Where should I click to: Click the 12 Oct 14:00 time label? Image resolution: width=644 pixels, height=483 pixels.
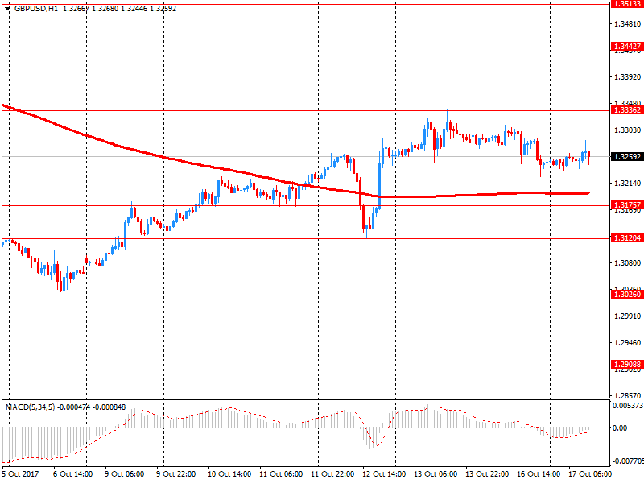pyautogui.click(x=385, y=474)
